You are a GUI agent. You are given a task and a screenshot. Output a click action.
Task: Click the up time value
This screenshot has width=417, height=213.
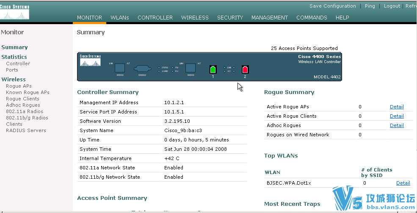point(196,140)
